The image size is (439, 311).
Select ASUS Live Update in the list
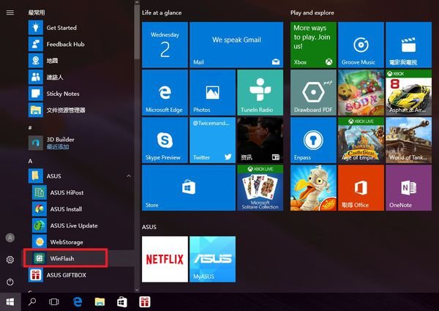click(73, 225)
